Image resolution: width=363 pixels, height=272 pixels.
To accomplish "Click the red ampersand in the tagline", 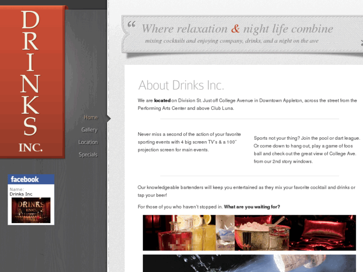I will (x=235, y=29).
